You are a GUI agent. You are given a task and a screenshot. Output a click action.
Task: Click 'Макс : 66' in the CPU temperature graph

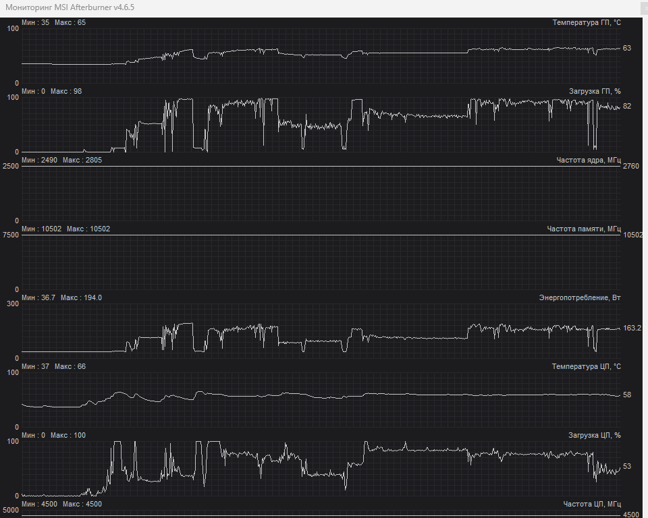coord(70,367)
